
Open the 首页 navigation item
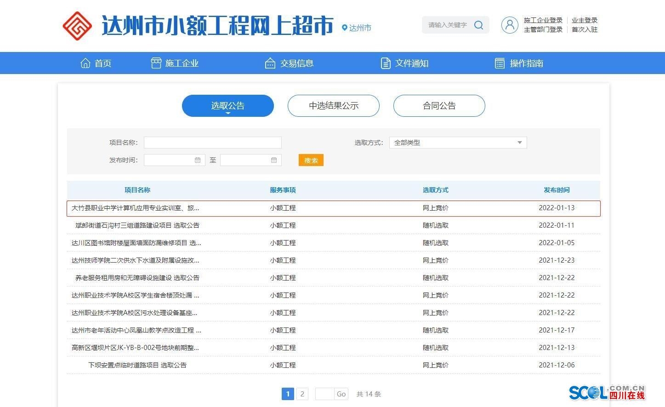(x=96, y=63)
